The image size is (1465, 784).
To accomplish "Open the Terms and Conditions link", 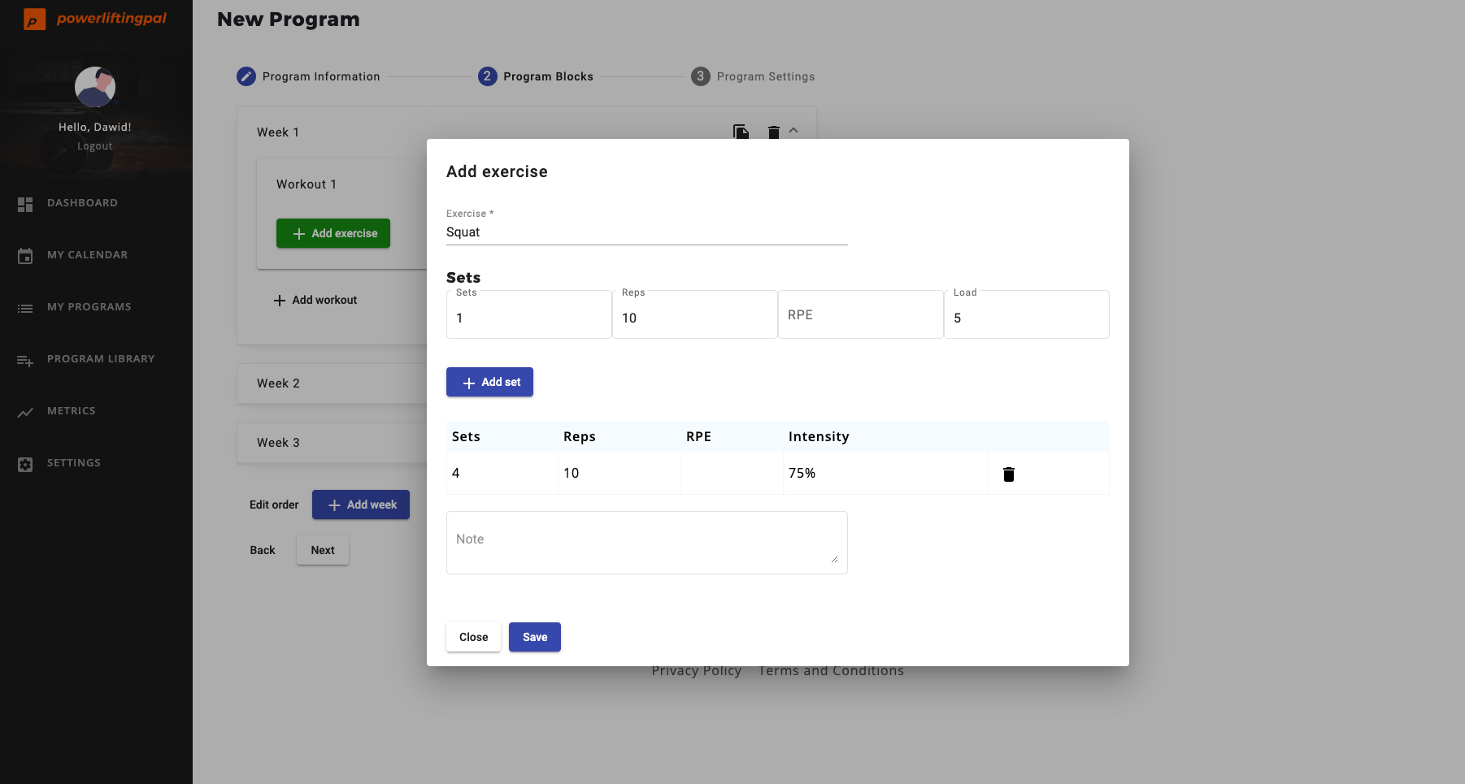I will (x=831, y=671).
